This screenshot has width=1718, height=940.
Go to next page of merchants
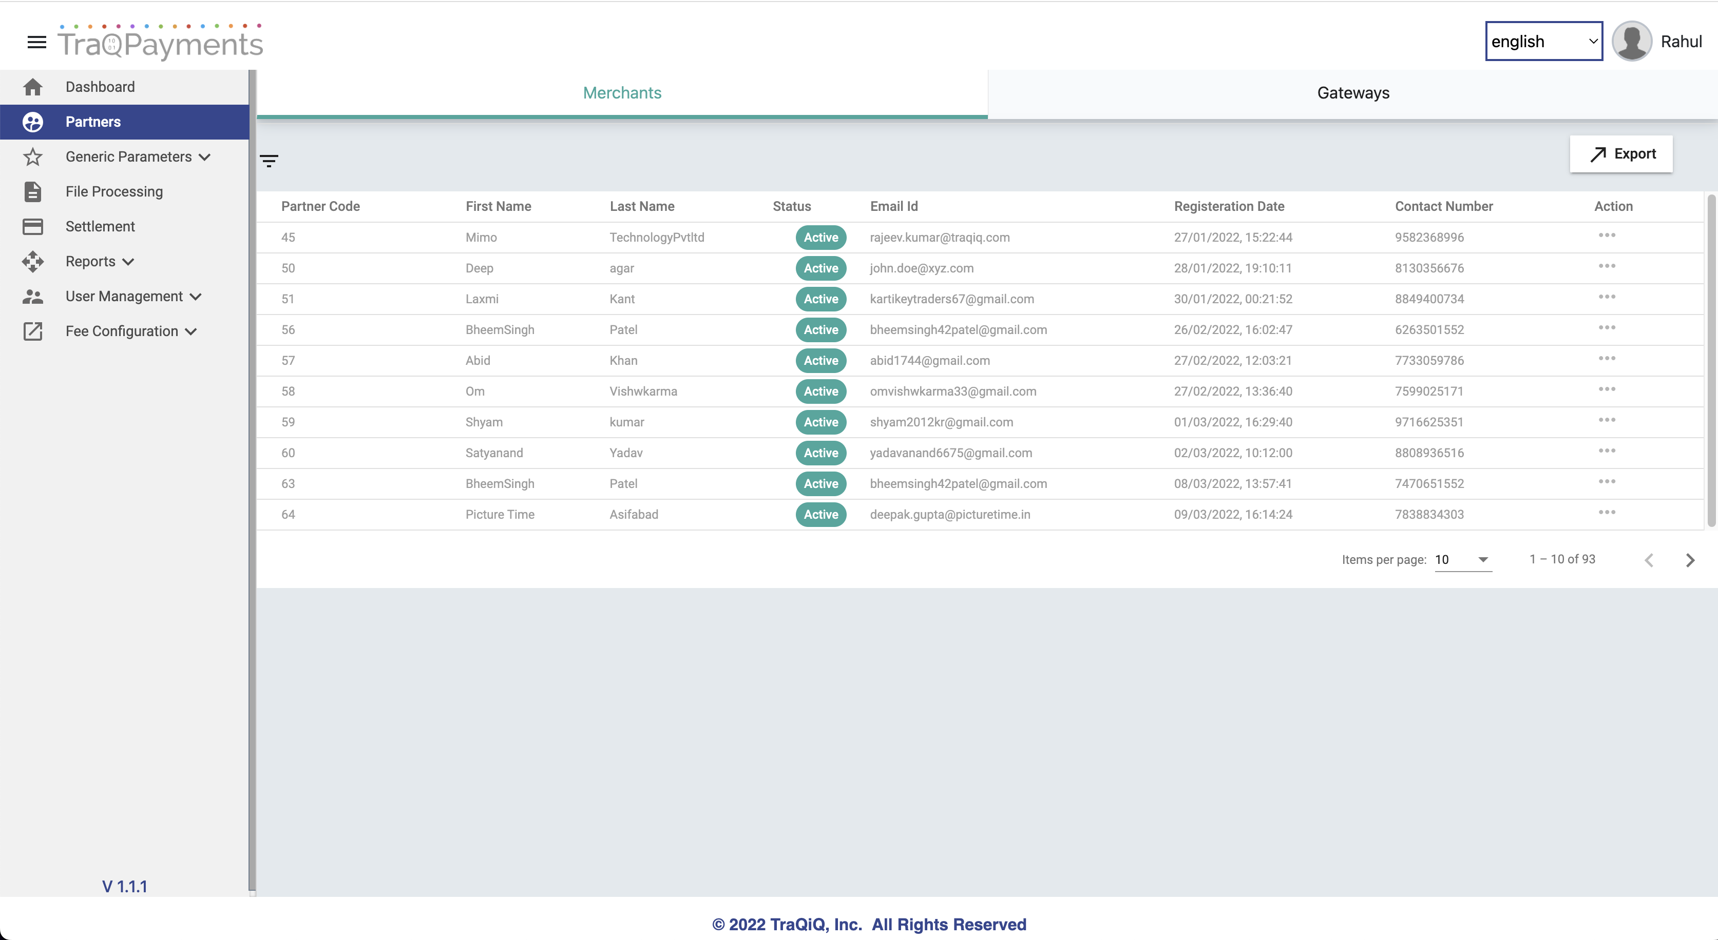click(x=1690, y=560)
